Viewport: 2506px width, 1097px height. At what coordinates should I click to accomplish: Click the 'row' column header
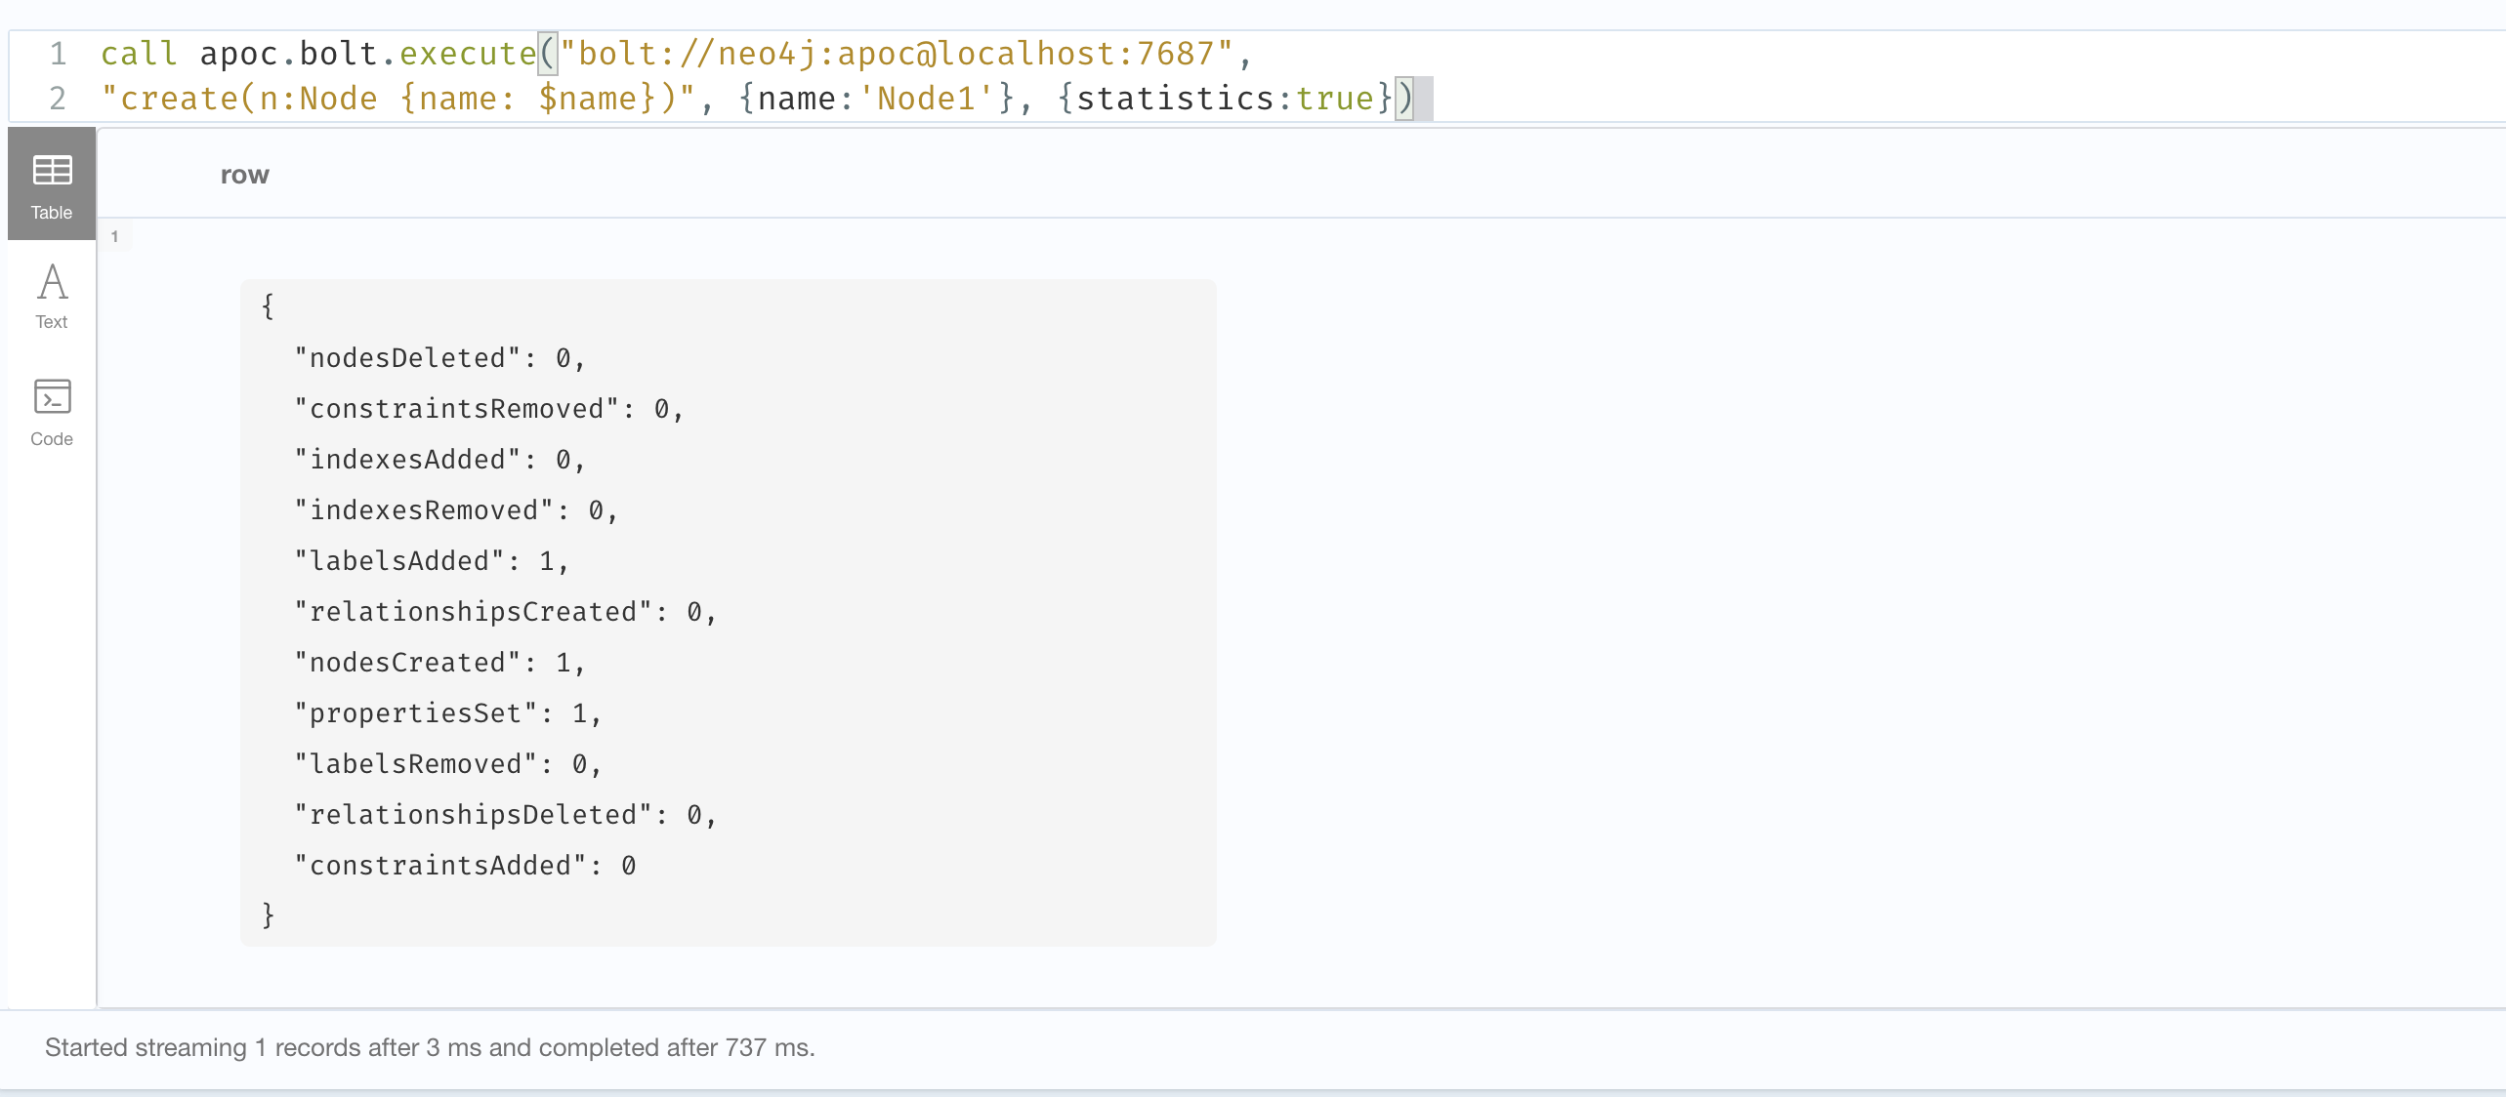tap(244, 176)
